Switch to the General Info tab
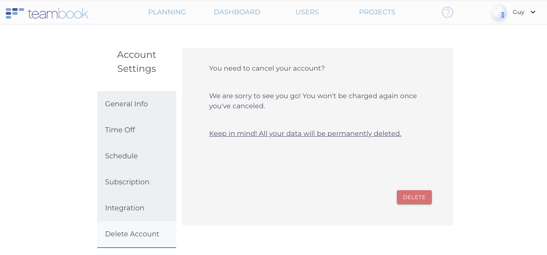The height and width of the screenshot is (255, 547). [126, 104]
